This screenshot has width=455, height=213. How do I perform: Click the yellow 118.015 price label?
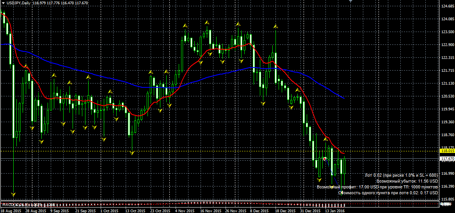click(447, 151)
